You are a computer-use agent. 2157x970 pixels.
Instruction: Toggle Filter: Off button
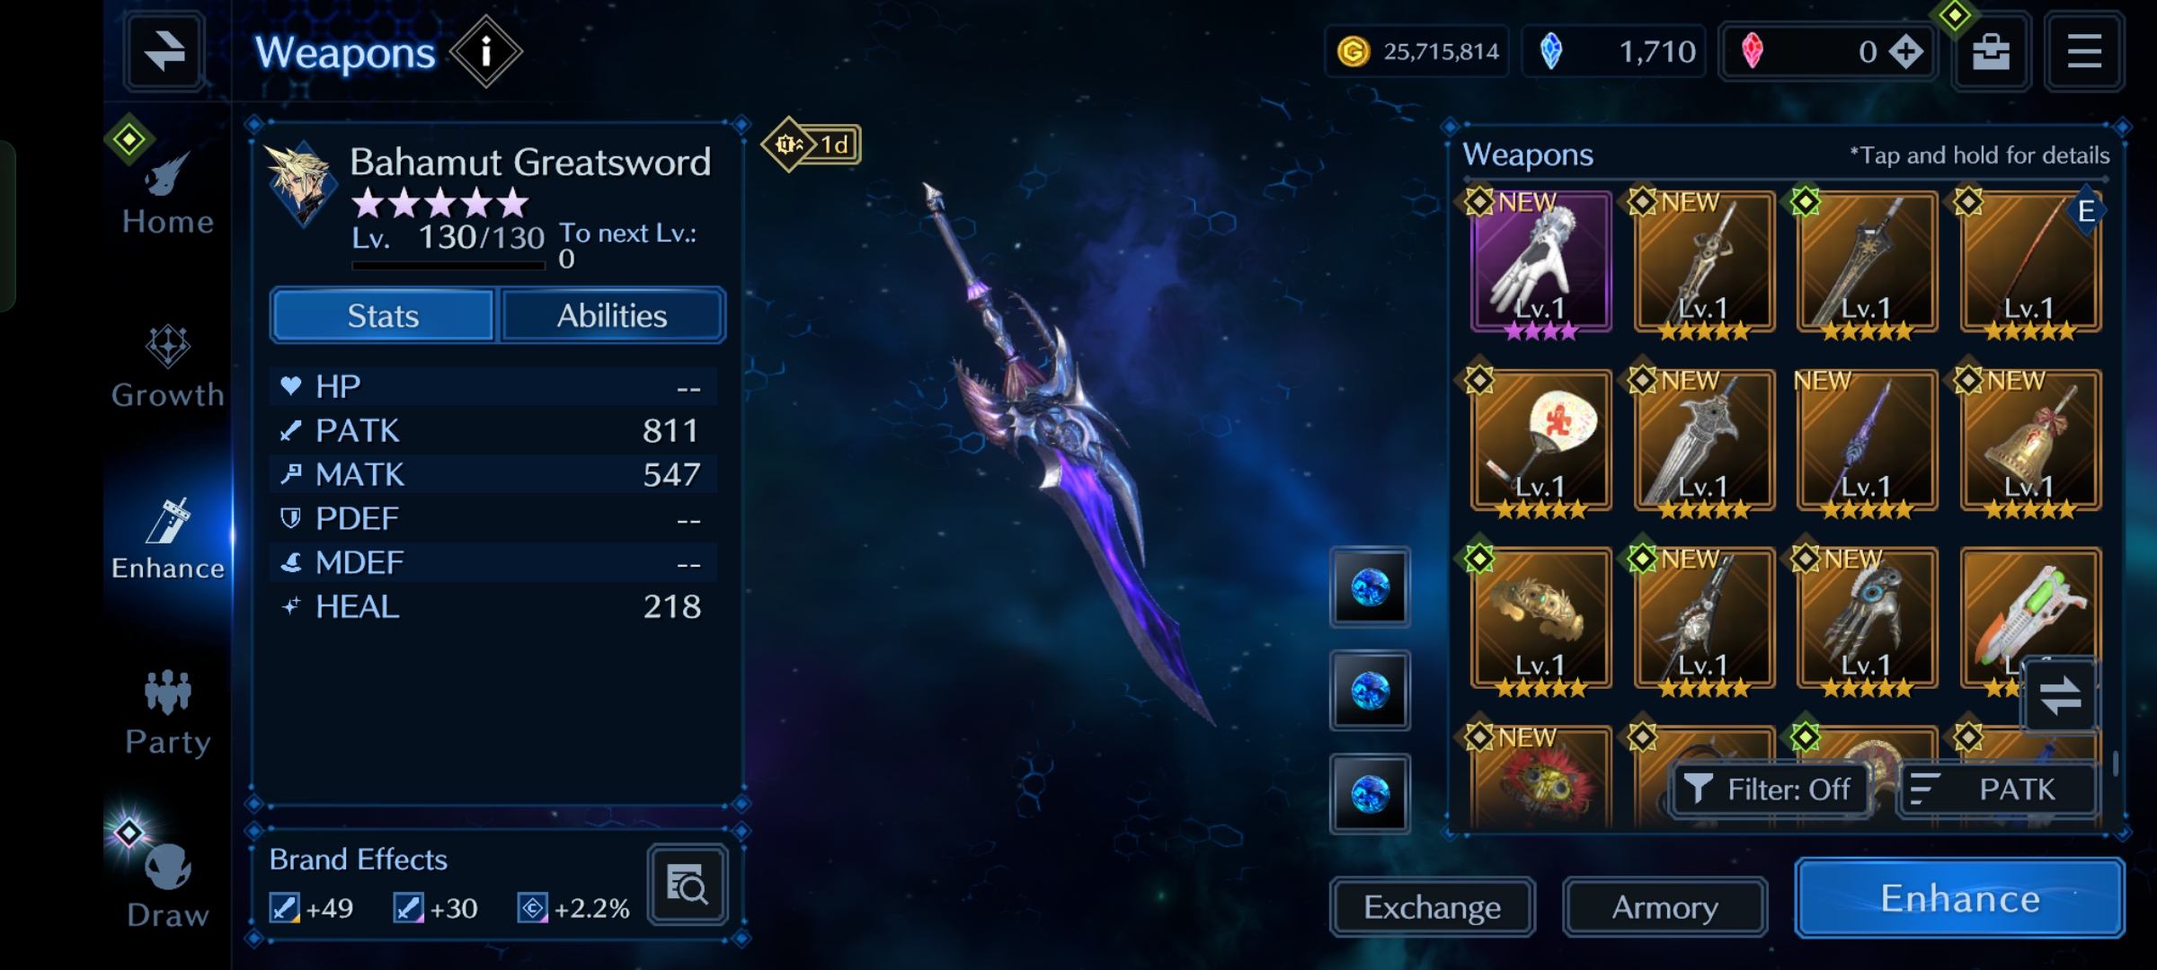[1769, 789]
